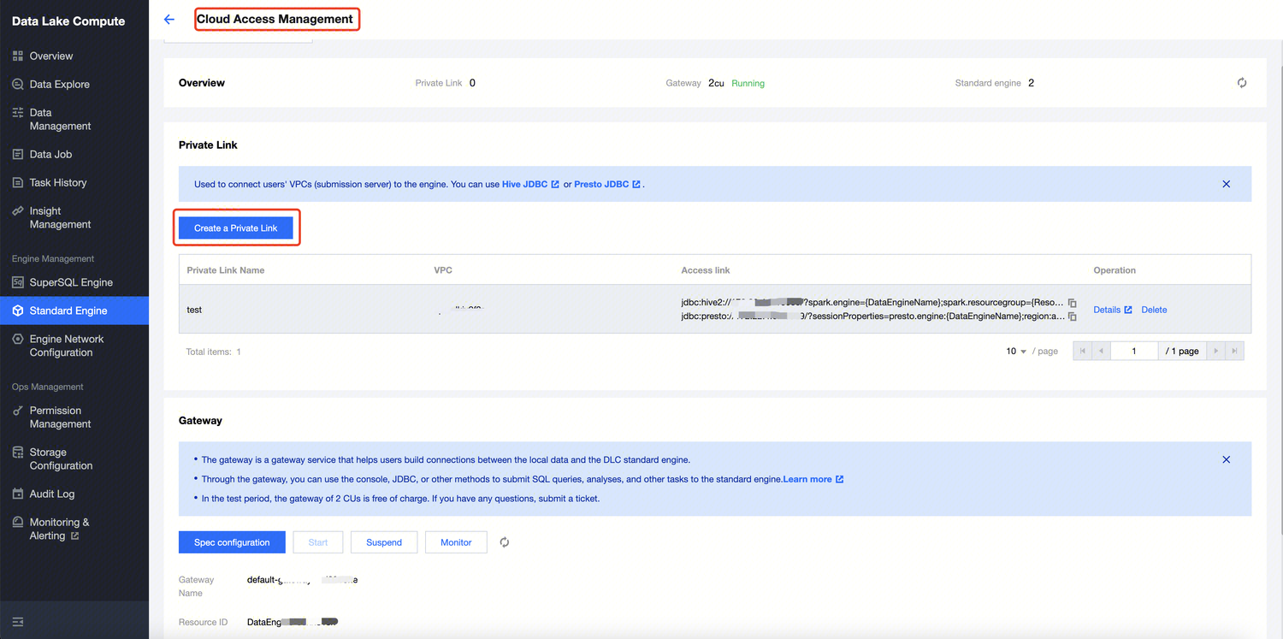1283x639 pixels.
Task: Jump to the last page of results
Action: 1234,352
